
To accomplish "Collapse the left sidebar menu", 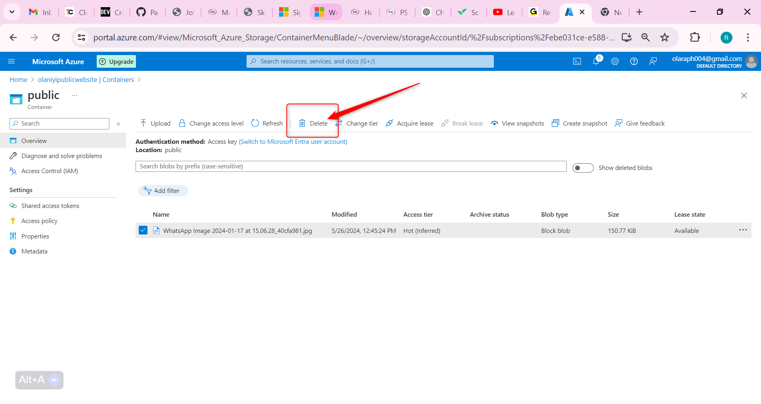I will tap(119, 124).
